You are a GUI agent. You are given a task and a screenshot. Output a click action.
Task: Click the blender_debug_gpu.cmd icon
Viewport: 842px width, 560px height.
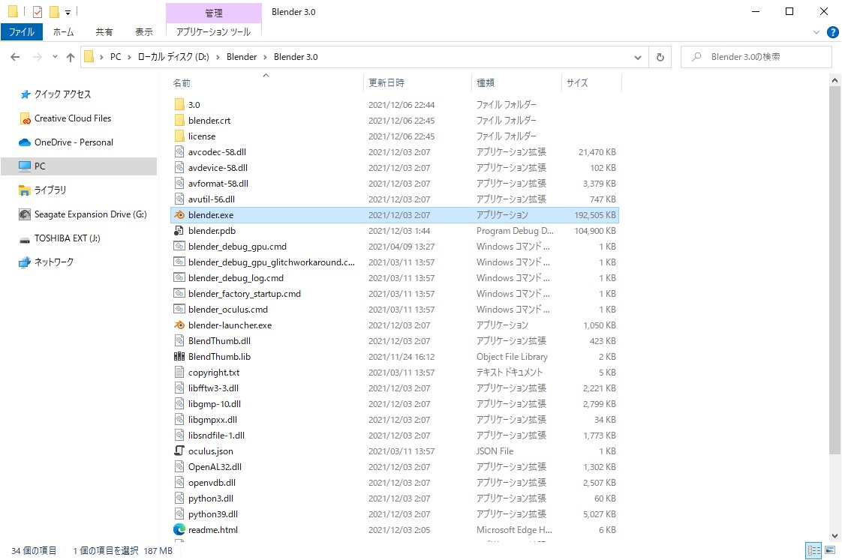[179, 246]
